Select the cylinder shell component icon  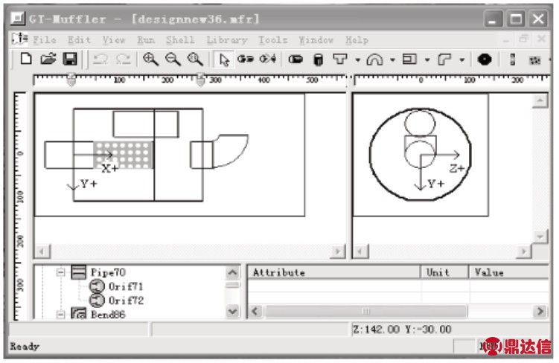318,59
